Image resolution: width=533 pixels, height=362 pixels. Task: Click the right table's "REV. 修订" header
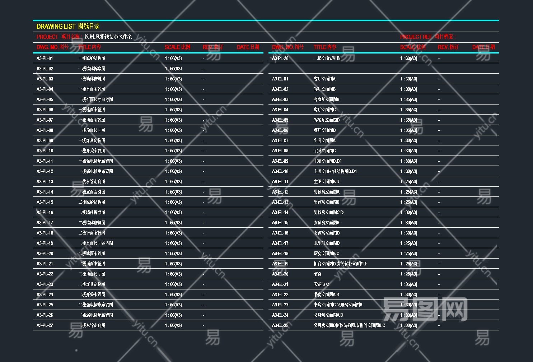[448, 47]
